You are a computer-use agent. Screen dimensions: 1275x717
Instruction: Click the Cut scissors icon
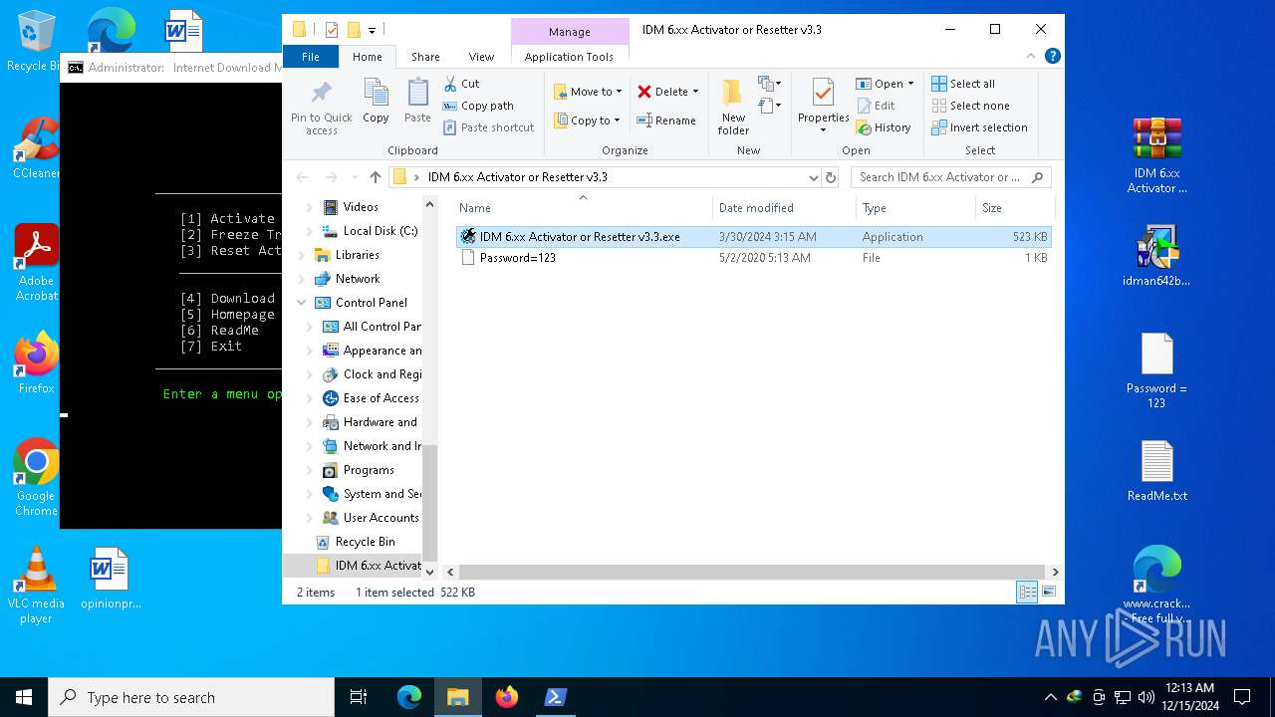tap(450, 84)
